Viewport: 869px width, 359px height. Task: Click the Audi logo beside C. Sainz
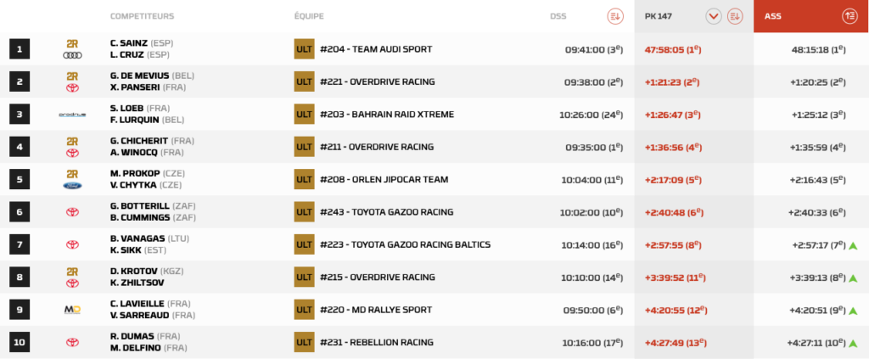[x=72, y=55]
